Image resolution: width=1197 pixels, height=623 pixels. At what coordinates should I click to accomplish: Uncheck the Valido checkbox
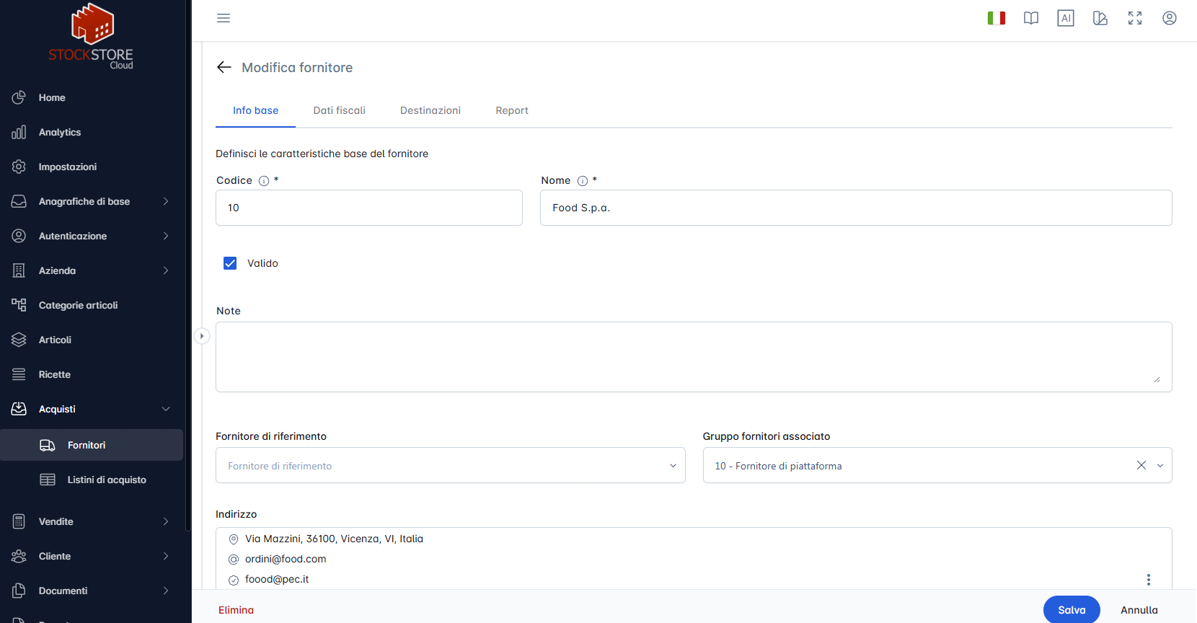pyautogui.click(x=230, y=263)
